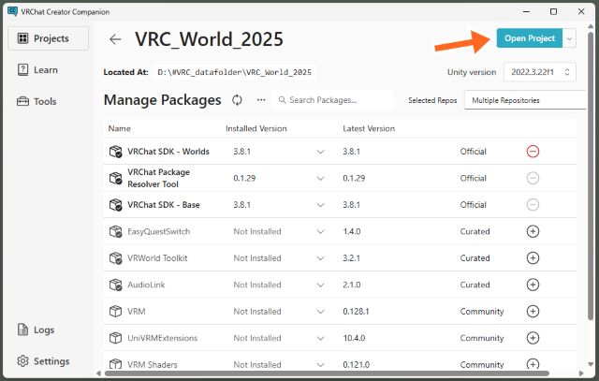
Task: Go back using the left arrow
Action: click(x=115, y=39)
